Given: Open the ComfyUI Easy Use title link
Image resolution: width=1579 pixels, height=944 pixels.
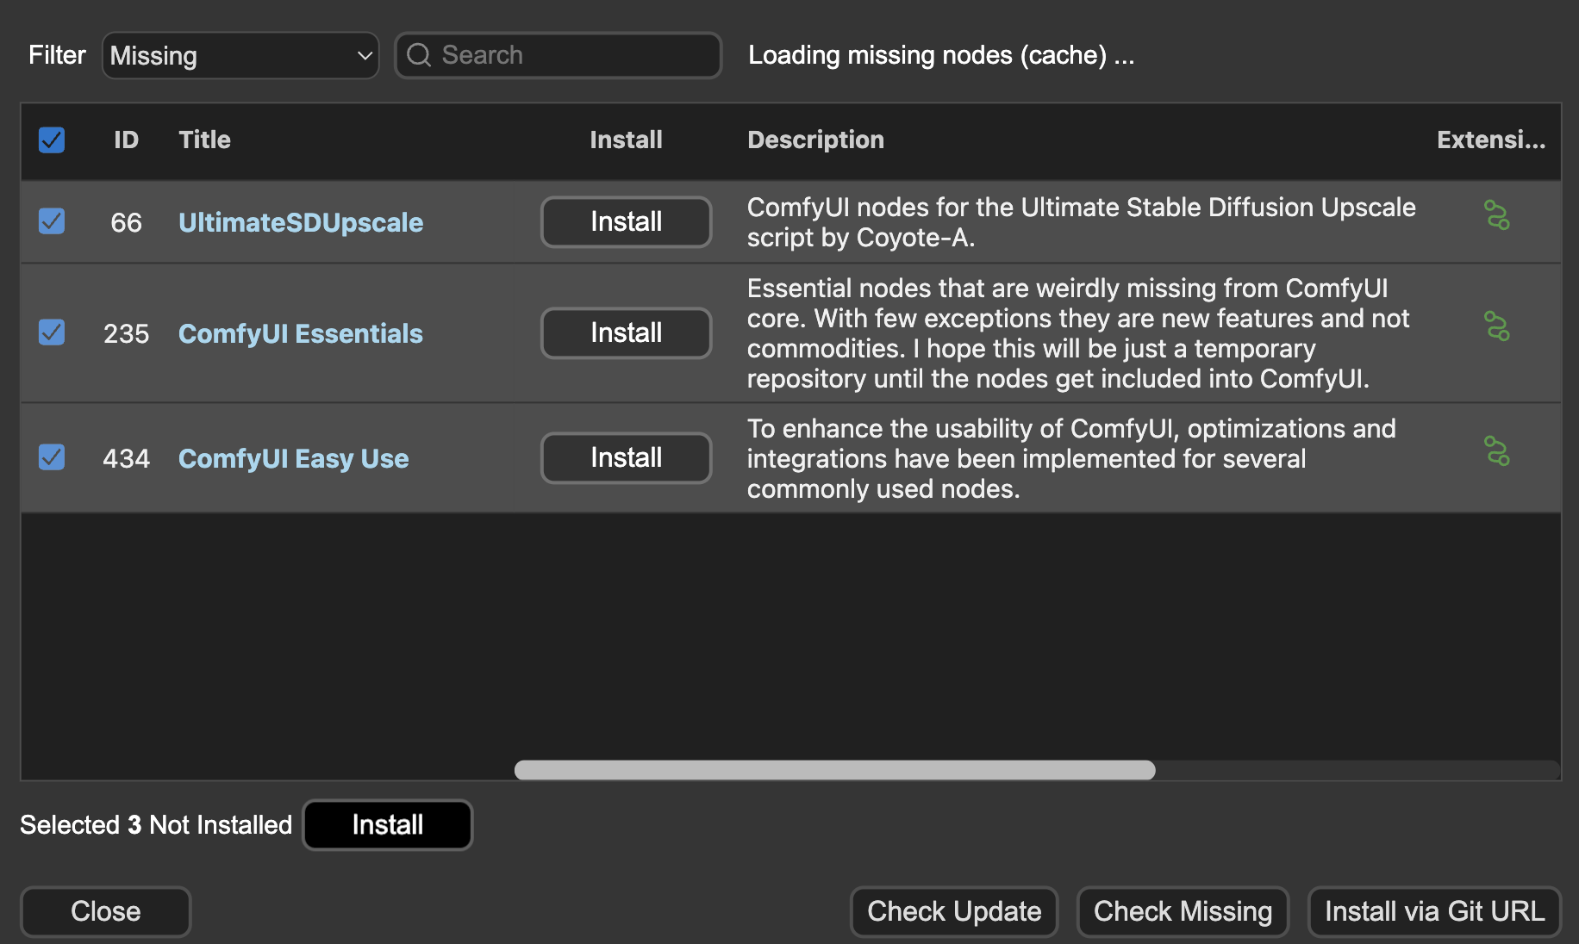Looking at the screenshot, I should pyautogui.click(x=293, y=458).
